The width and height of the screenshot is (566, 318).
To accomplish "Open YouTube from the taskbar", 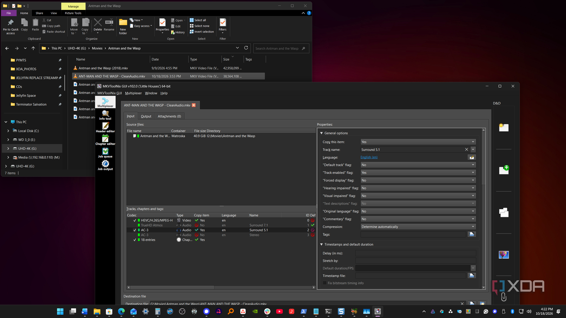I will [279, 311].
